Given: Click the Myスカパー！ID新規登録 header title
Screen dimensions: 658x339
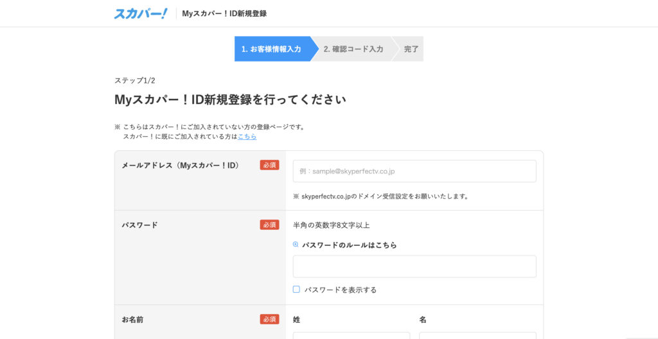Looking at the screenshot, I should tap(224, 13).
